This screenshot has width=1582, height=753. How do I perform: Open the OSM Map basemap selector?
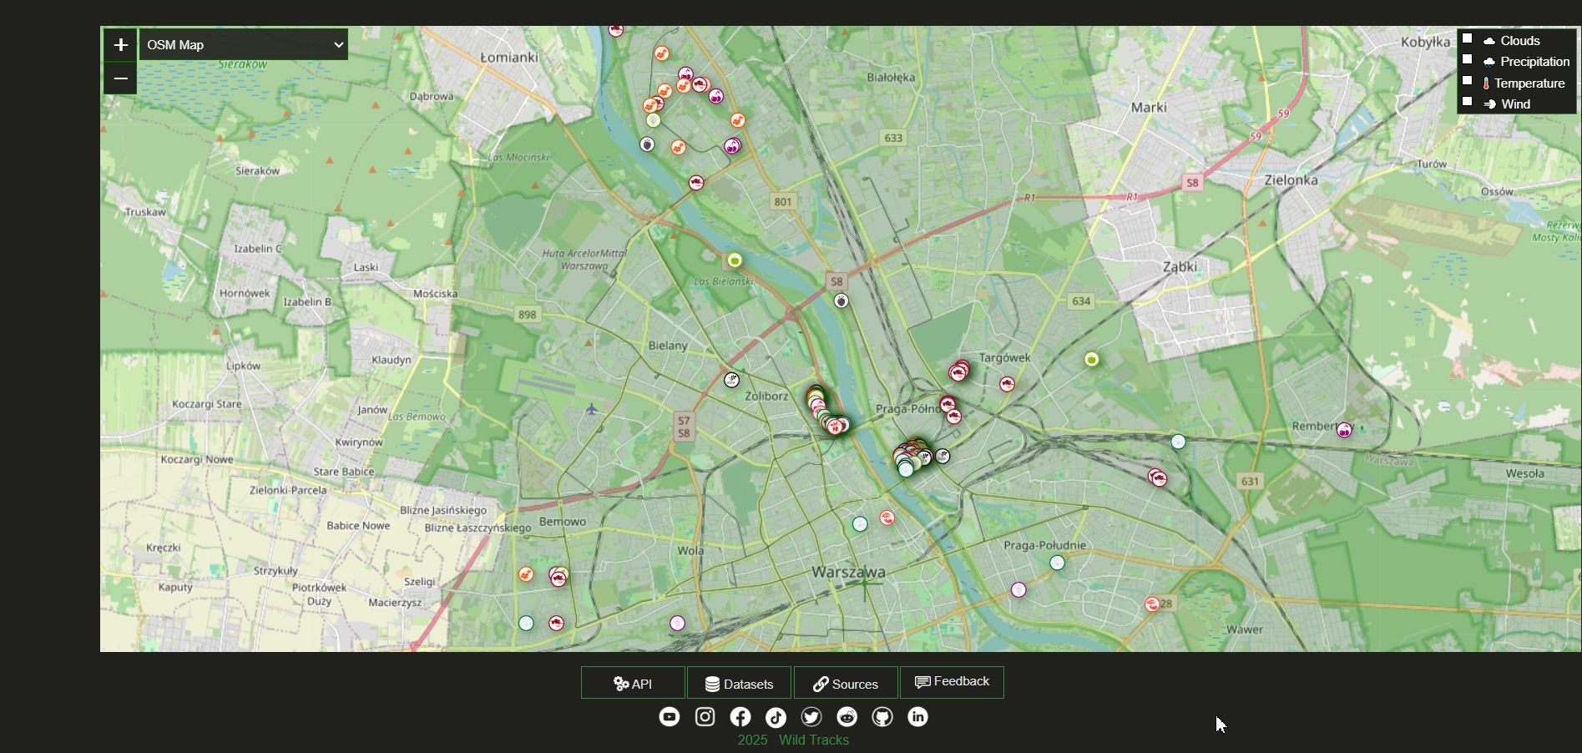(x=243, y=44)
